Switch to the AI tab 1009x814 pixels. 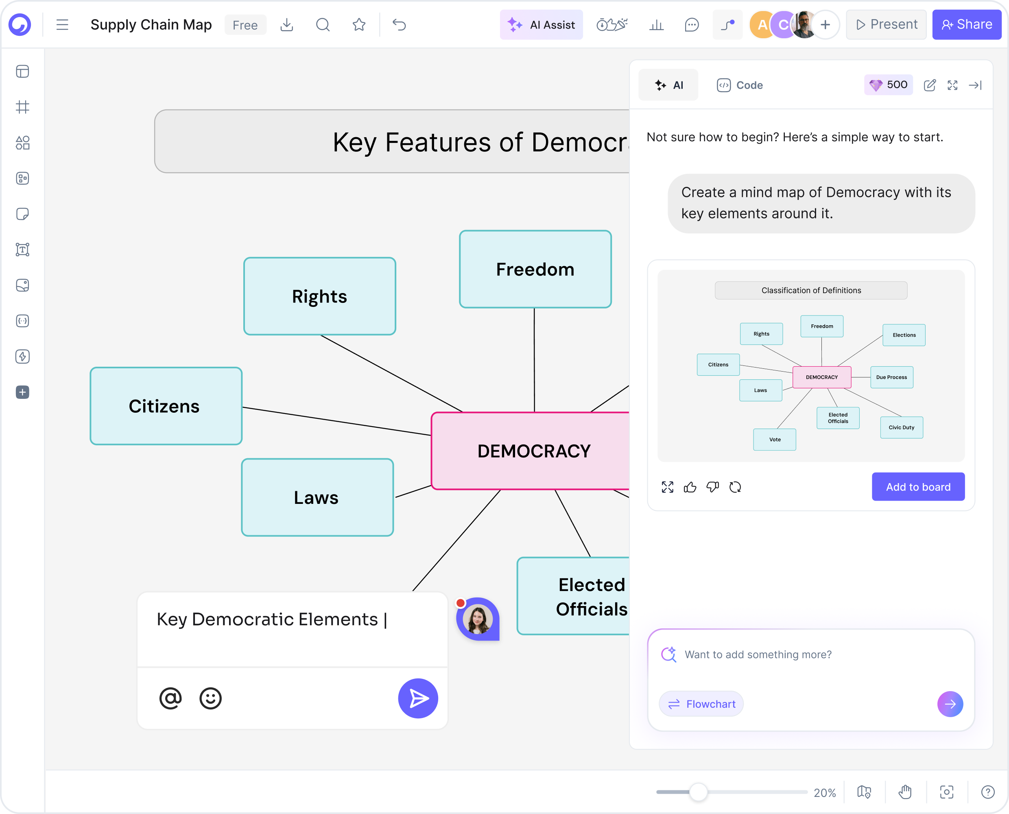point(668,85)
